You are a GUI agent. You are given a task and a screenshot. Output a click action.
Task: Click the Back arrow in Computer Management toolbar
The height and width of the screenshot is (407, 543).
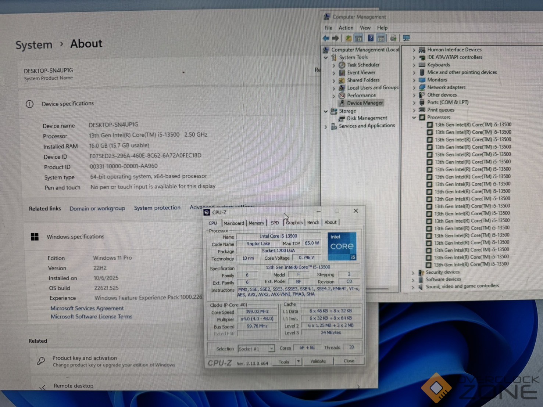coord(326,38)
